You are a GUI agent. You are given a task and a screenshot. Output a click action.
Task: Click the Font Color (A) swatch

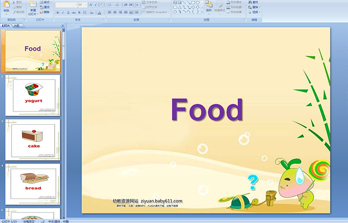tap(99, 13)
